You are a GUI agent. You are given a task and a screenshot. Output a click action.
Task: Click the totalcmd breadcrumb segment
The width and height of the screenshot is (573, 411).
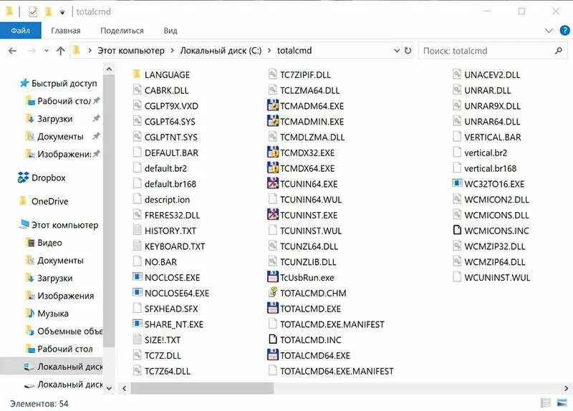[294, 50]
